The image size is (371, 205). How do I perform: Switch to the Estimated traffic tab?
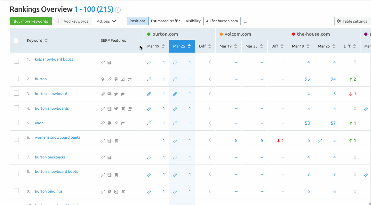(165, 21)
